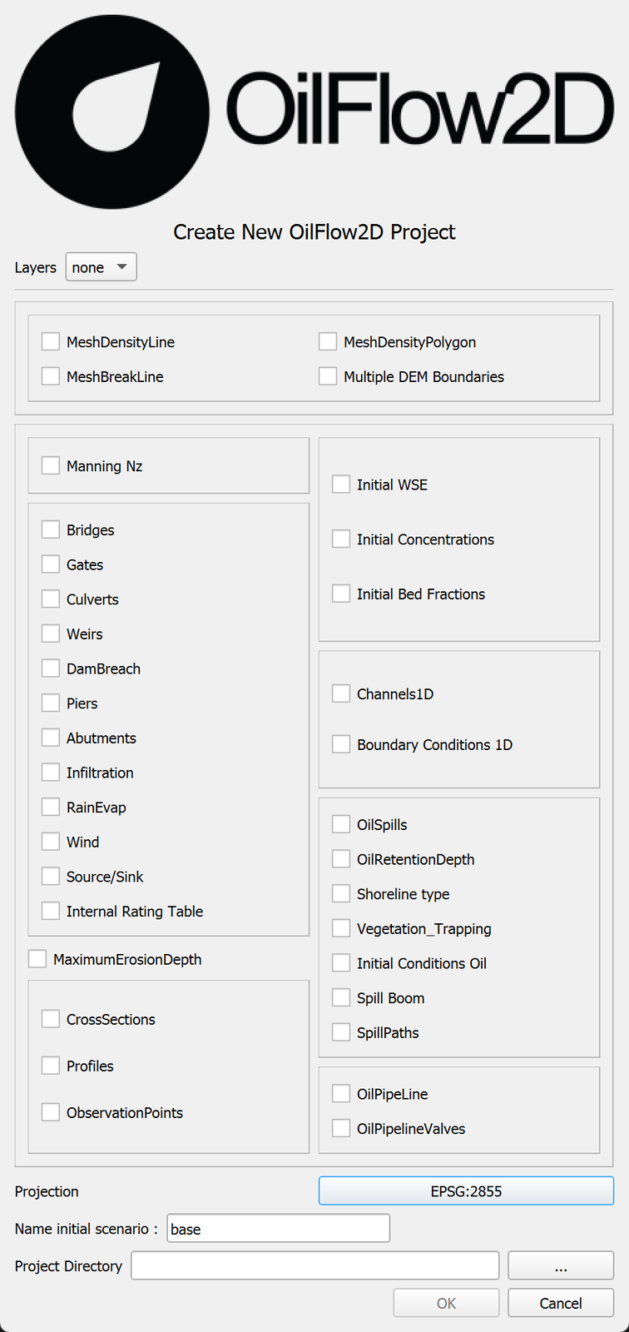
Task: Browse for project directory with ... button
Action: tap(560, 1266)
